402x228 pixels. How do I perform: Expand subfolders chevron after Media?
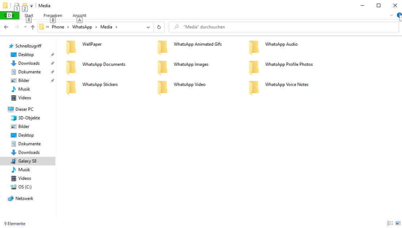click(116, 27)
